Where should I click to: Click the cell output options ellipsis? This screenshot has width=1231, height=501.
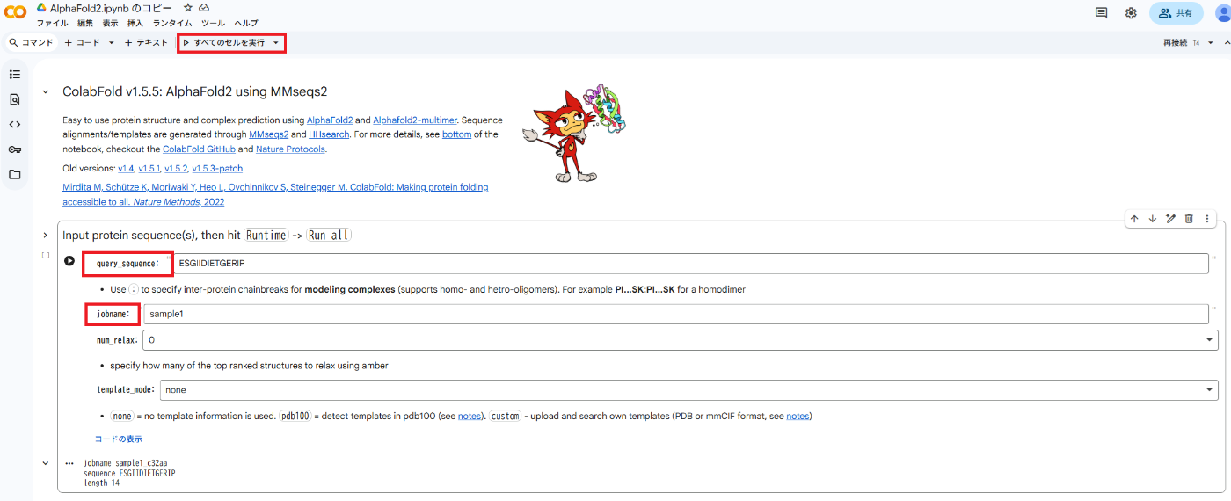[x=69, y=463]
